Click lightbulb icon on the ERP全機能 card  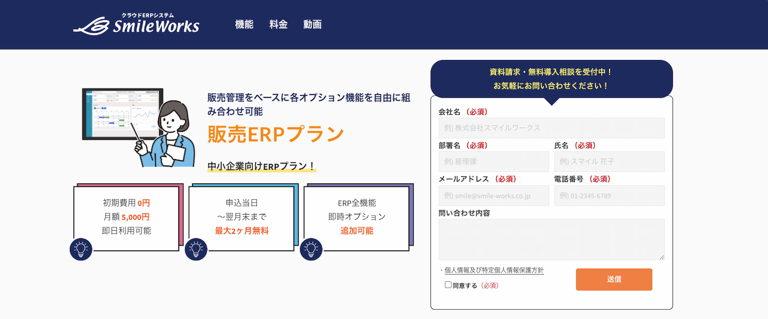(311, 249)
